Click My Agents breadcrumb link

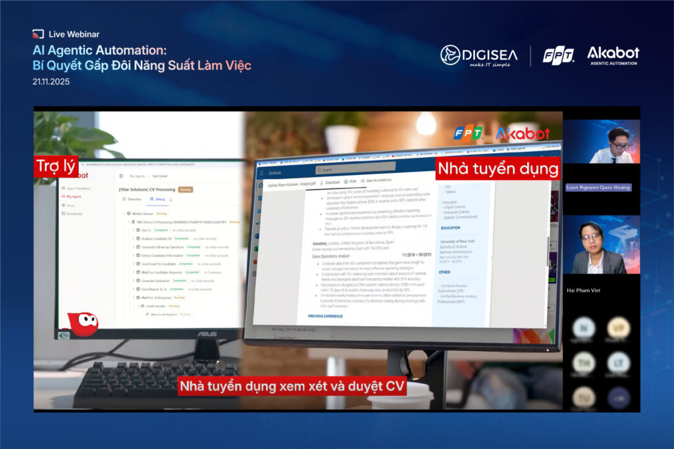coord(137,176)
